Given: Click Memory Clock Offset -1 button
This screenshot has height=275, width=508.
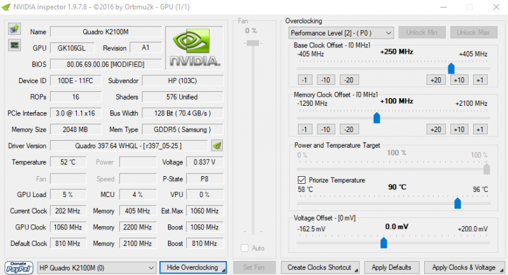Looking at the screenshot, I should pyautogui.click(x=305, y=130).
